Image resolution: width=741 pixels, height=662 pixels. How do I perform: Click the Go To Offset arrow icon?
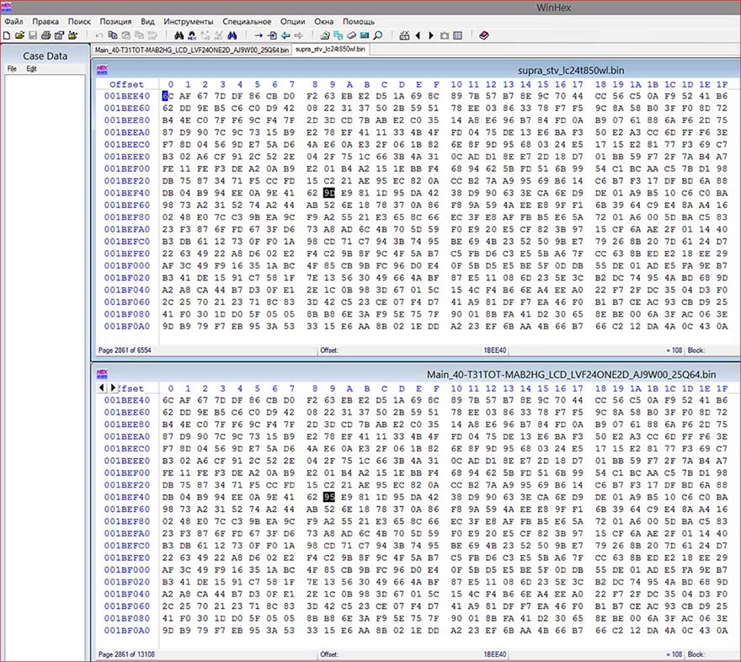point(259,35)
